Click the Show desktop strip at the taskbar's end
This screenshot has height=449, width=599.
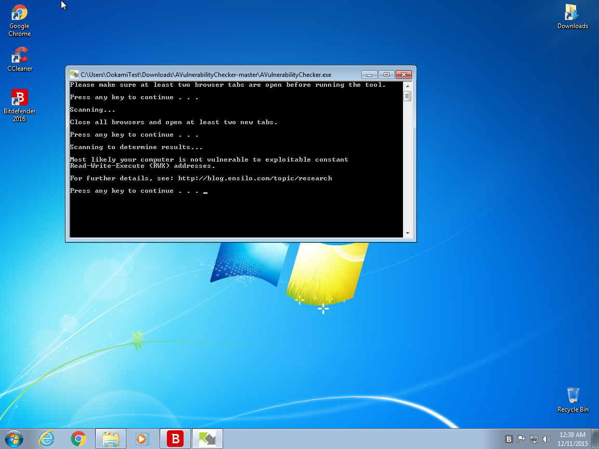[x=595, y=439]
